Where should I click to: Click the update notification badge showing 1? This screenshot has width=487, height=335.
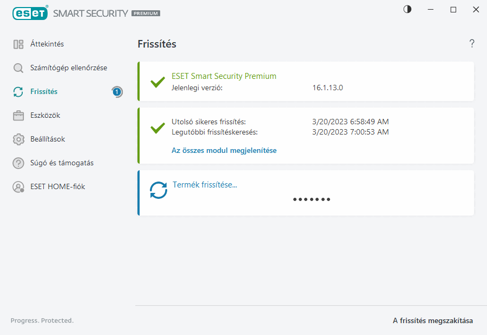(117, 92)
